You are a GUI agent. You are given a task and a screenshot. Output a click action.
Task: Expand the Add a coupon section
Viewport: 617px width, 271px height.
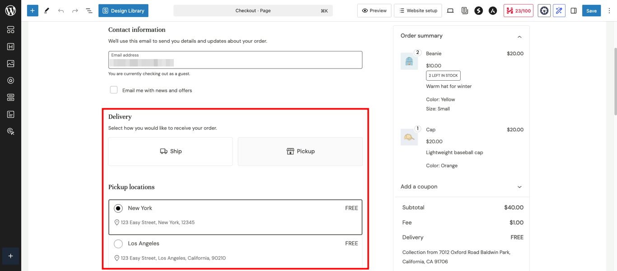point(519,186)
